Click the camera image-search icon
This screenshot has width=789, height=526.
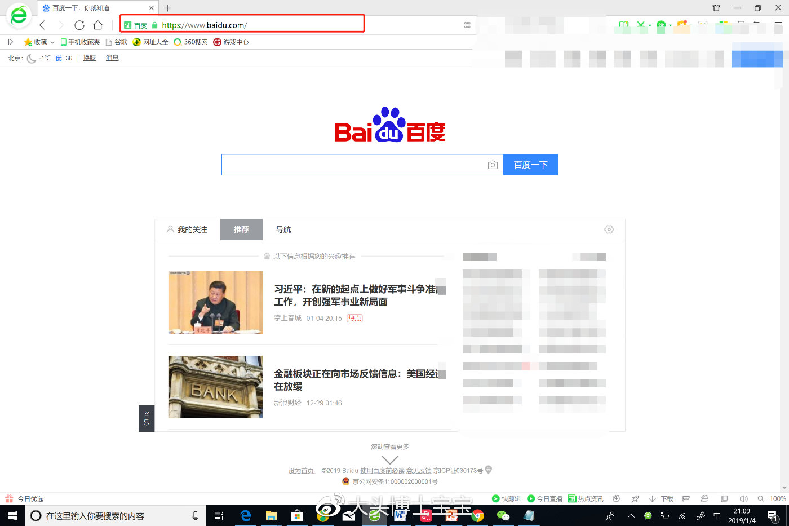coord(493,165)
